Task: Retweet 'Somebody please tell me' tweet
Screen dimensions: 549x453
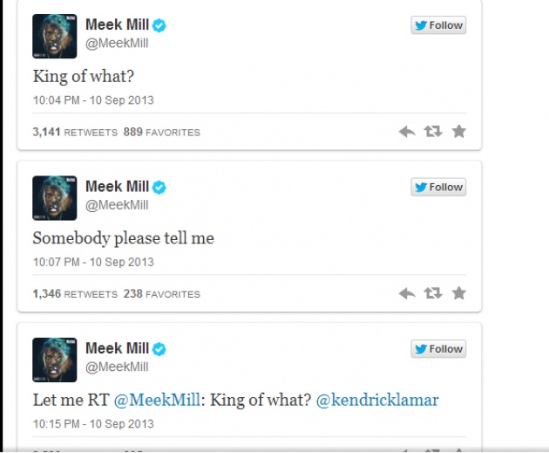Action: pos(433,293)
